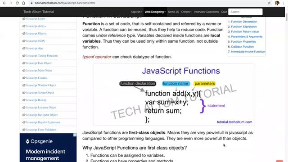
Task: Expand the Web Designing dropdown menu
Action: [155, 12]
